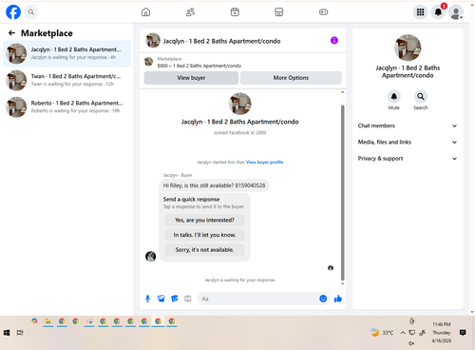Click the muted volume icon in the system tray

tap(411, 343)
